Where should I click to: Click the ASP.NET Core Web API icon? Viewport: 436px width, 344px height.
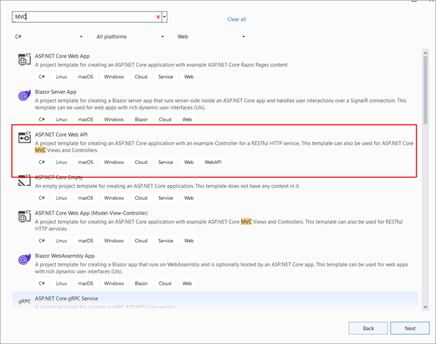tap(24, 138)
